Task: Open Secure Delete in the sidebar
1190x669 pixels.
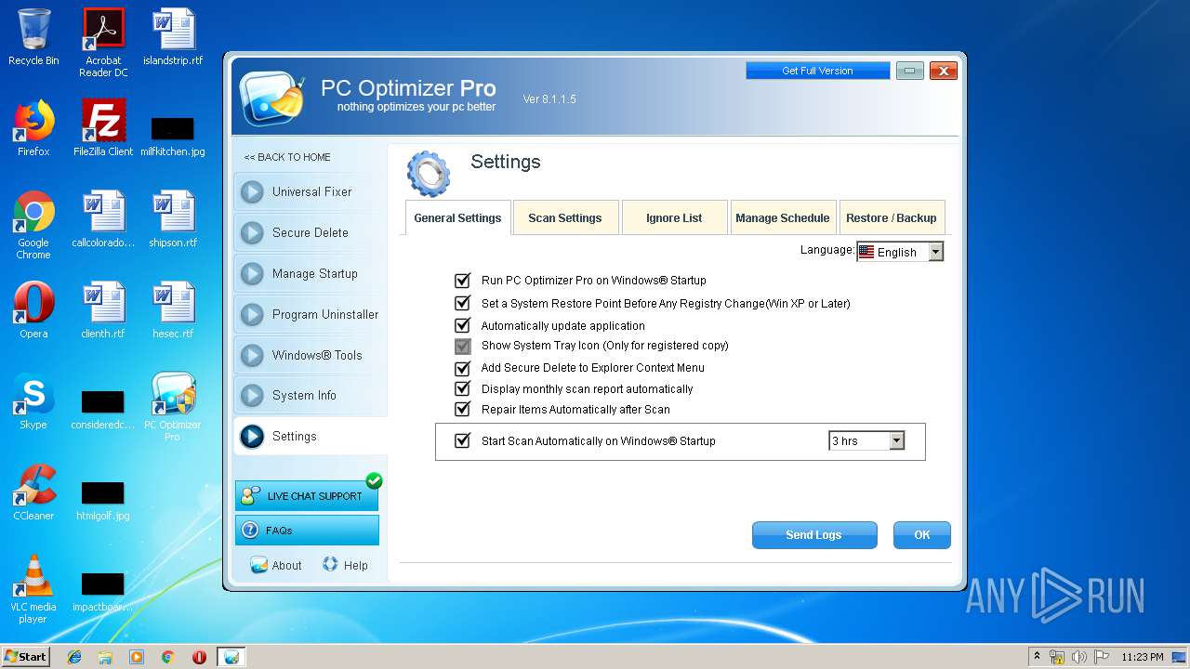Action: point(310,233)
